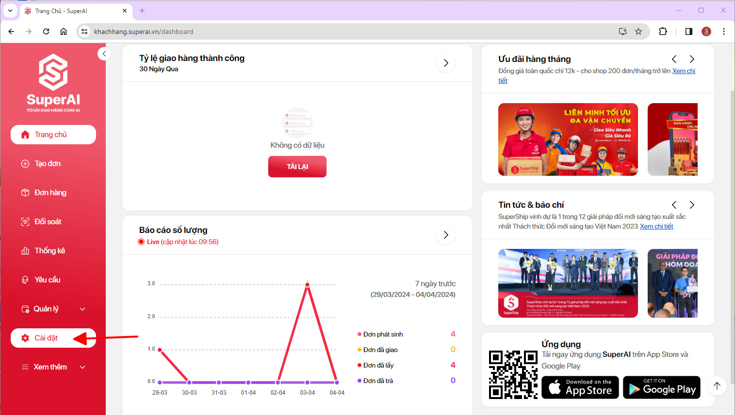The image size is (735, 415).
Task: Click the SuperAI logo in sidebar
Action: coord(53,83)
